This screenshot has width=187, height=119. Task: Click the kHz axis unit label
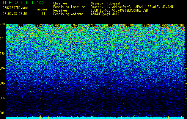(3, 24)
